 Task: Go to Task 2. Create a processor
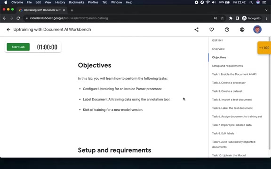click(x=229, y=83)
